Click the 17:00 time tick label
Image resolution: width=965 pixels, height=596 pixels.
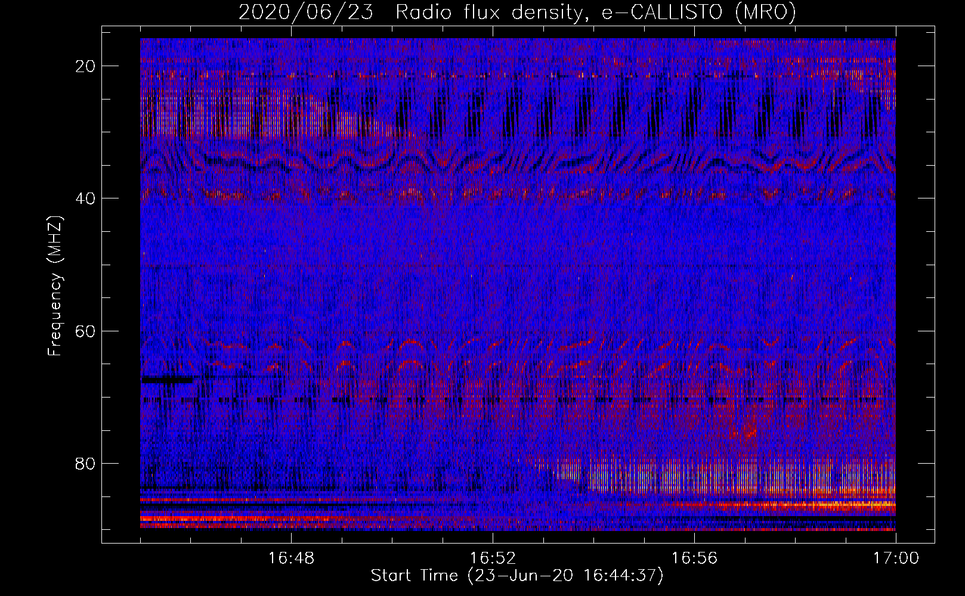(x=896, y=558)
